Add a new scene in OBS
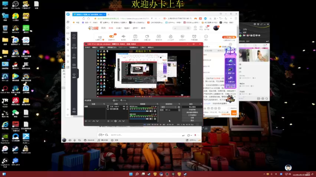This screenshot has width=316, height=177. [86, 121]
